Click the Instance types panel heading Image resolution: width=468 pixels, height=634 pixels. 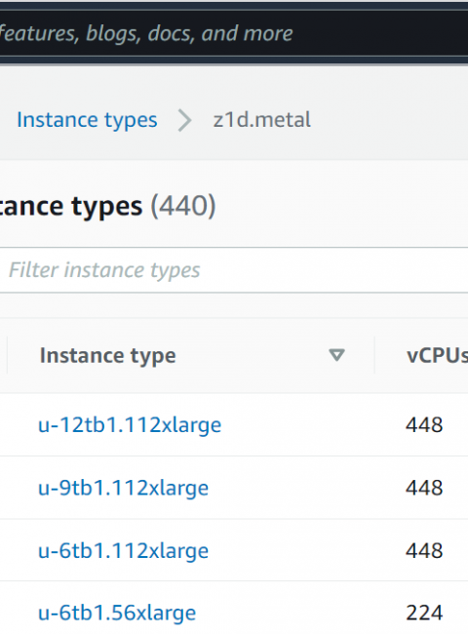tap(71, 206)
